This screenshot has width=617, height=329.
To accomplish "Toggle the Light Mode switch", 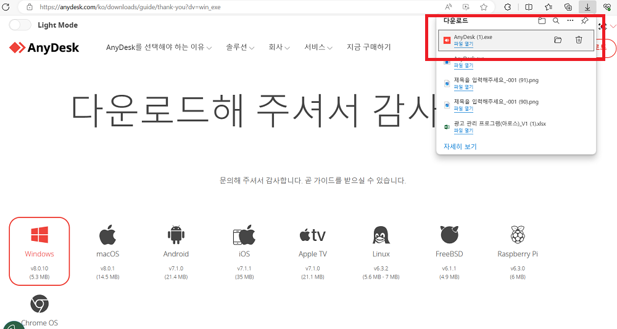I will [20, 25].
